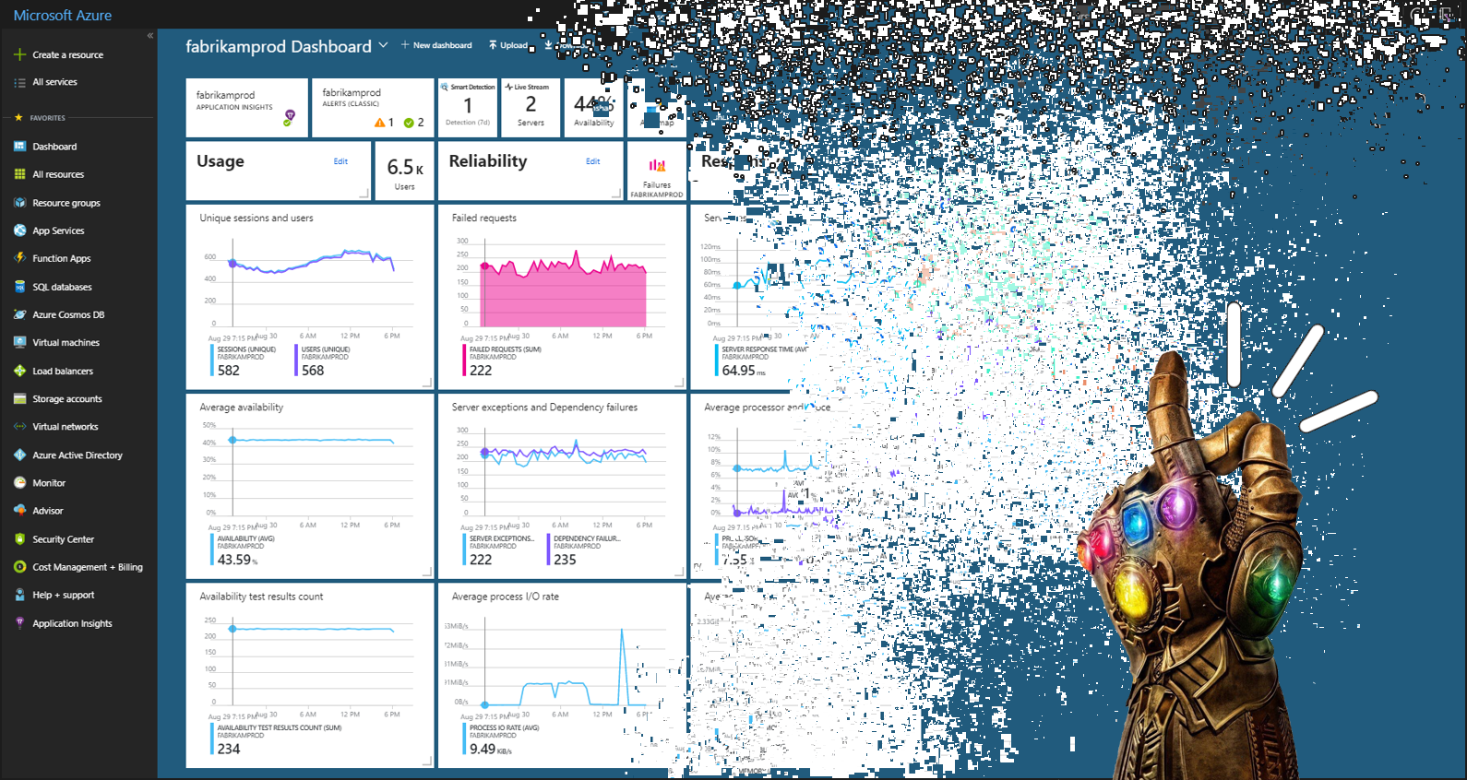Select the Function Apps lightning icon

[x=19, y=258]
